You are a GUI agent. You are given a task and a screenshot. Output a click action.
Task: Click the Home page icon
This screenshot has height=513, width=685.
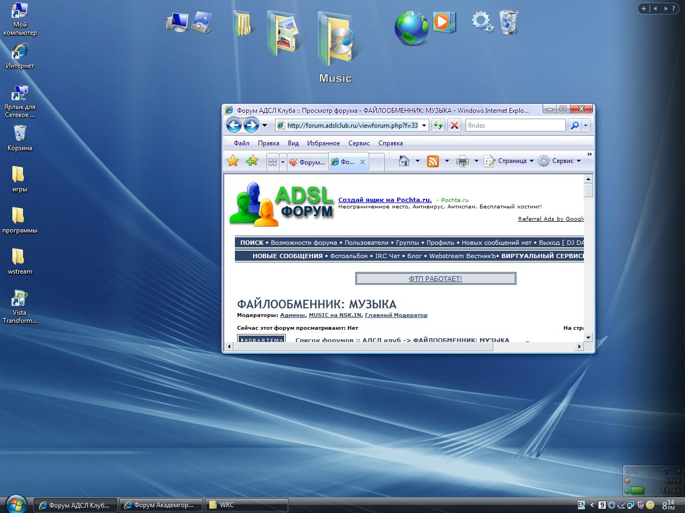(x=404, y=161)
